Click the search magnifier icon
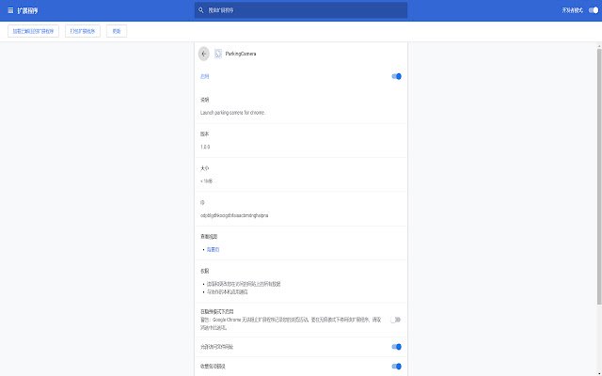The height and width of the screenshot is (376, 602). tap(200, 10)
